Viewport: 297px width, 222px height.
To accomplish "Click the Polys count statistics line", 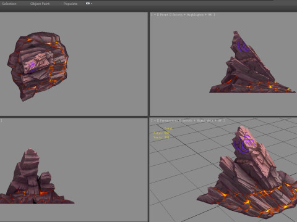I will click(x=161, y=133).
